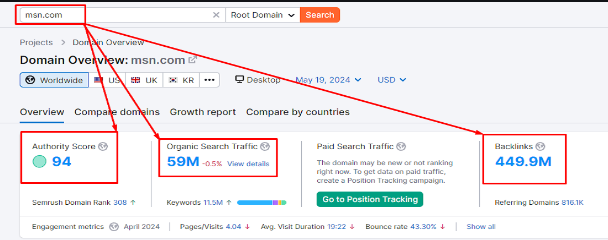Open Keywords 11.5M link
The width and height of the screenshot is (608, 240).
pos(214,202)
